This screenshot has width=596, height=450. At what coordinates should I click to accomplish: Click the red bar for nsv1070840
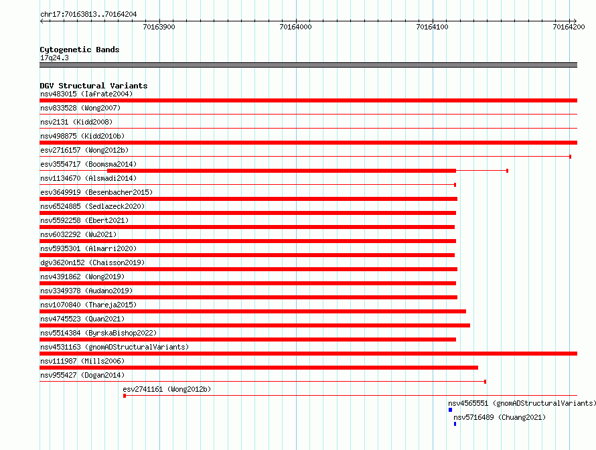coord(252,311)
